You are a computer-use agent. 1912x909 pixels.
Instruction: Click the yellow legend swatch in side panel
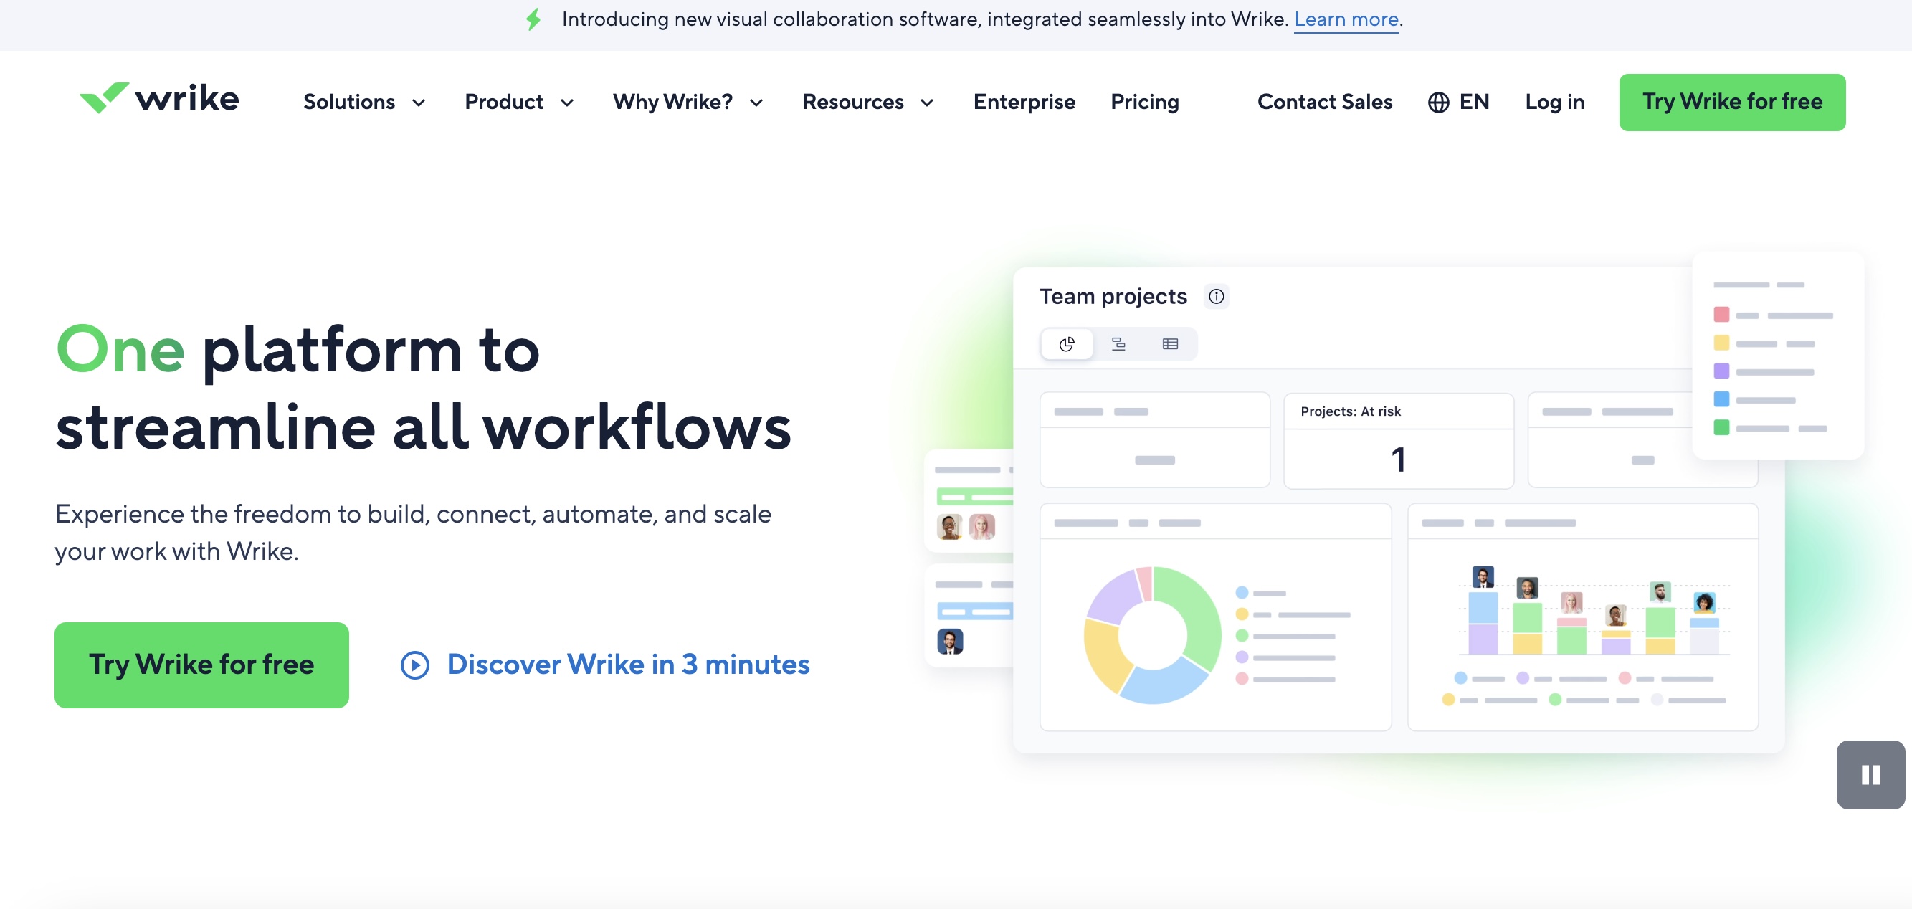tap(1721, 343)
